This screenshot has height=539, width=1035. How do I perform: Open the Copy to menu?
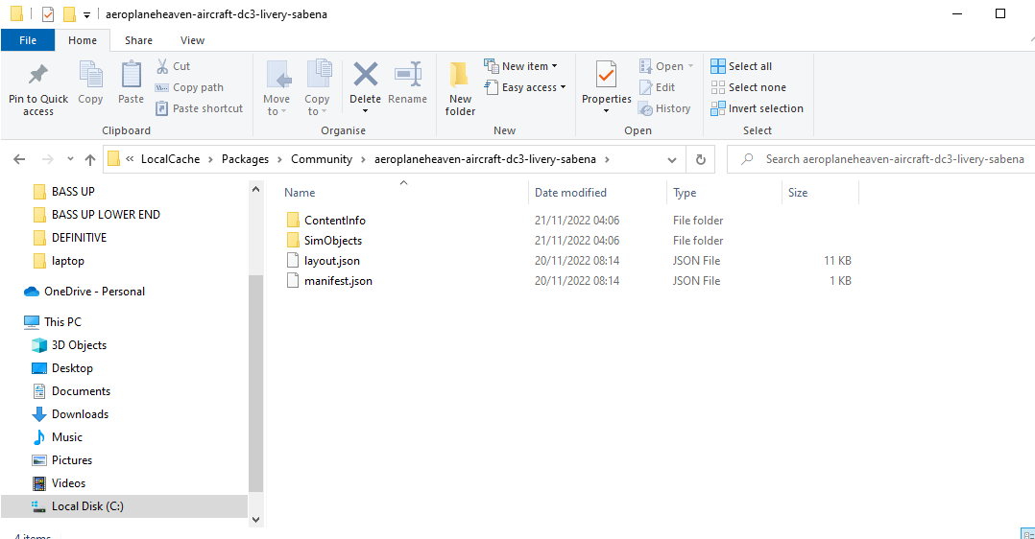pos(317,87)
